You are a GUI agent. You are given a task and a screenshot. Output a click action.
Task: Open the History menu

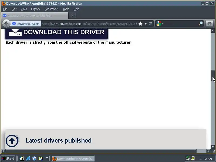[36, 9]
